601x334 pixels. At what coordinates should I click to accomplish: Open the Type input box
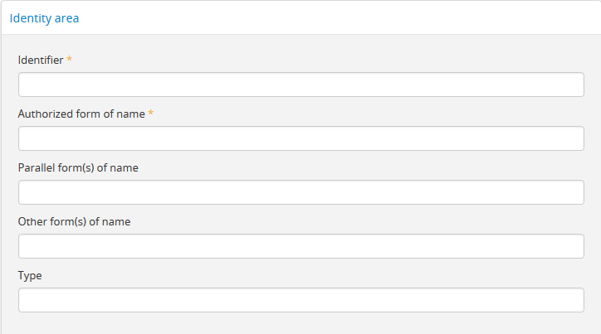point(300,300)
